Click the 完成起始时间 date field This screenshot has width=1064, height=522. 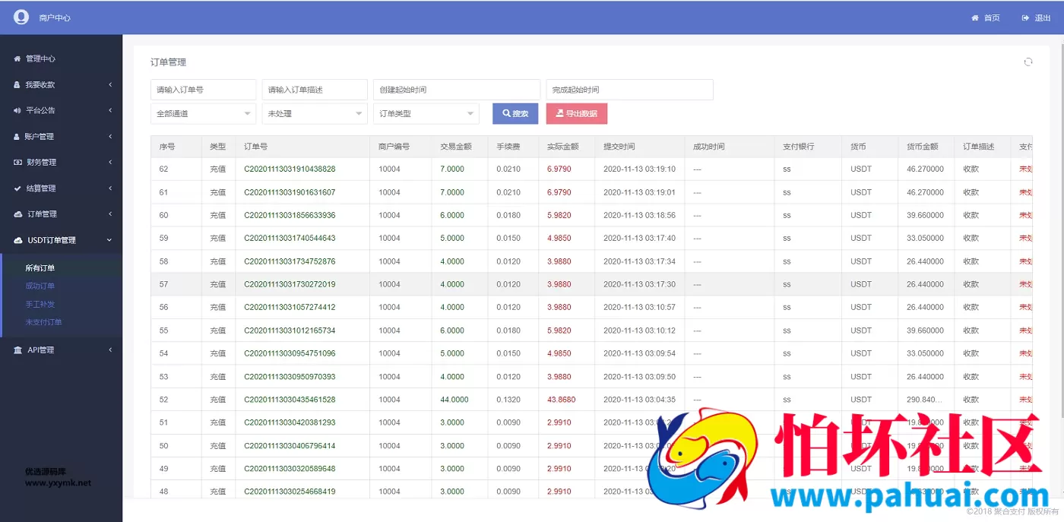(629, 90)
